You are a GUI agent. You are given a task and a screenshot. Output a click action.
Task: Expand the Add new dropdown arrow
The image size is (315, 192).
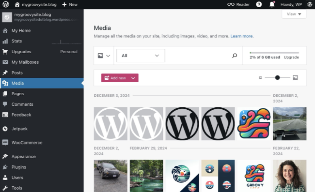(133, 78)
